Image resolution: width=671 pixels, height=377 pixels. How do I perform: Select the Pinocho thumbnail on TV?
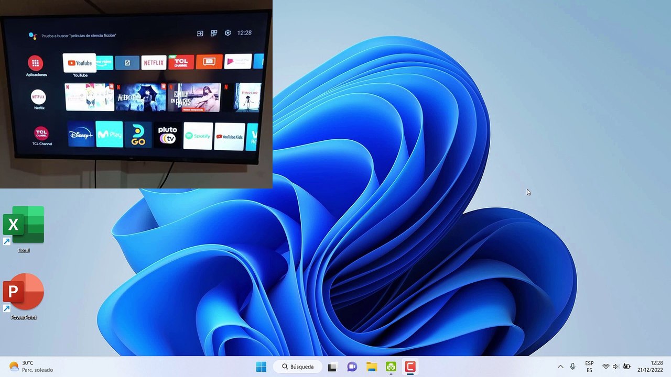pyautogui.click(x=247, y=97)
